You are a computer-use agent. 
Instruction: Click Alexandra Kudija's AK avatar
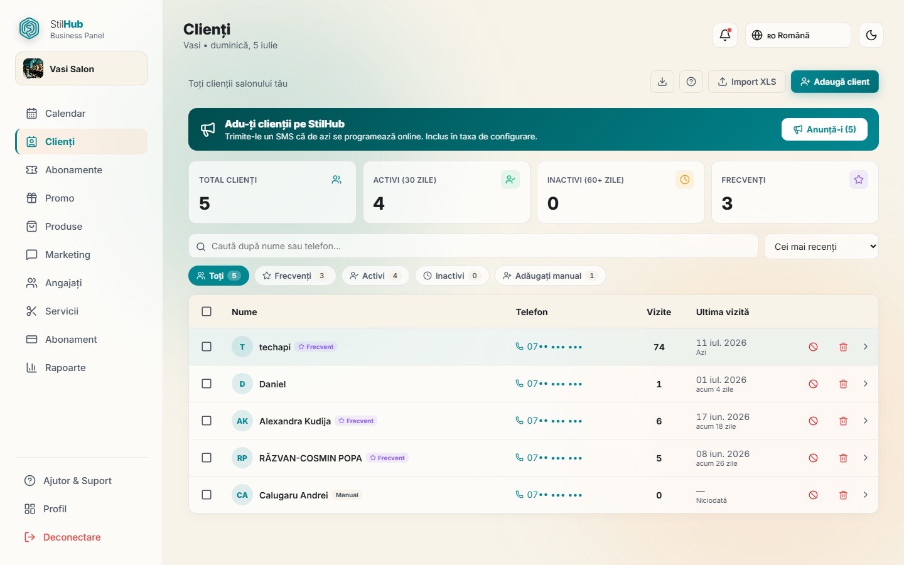242,421
